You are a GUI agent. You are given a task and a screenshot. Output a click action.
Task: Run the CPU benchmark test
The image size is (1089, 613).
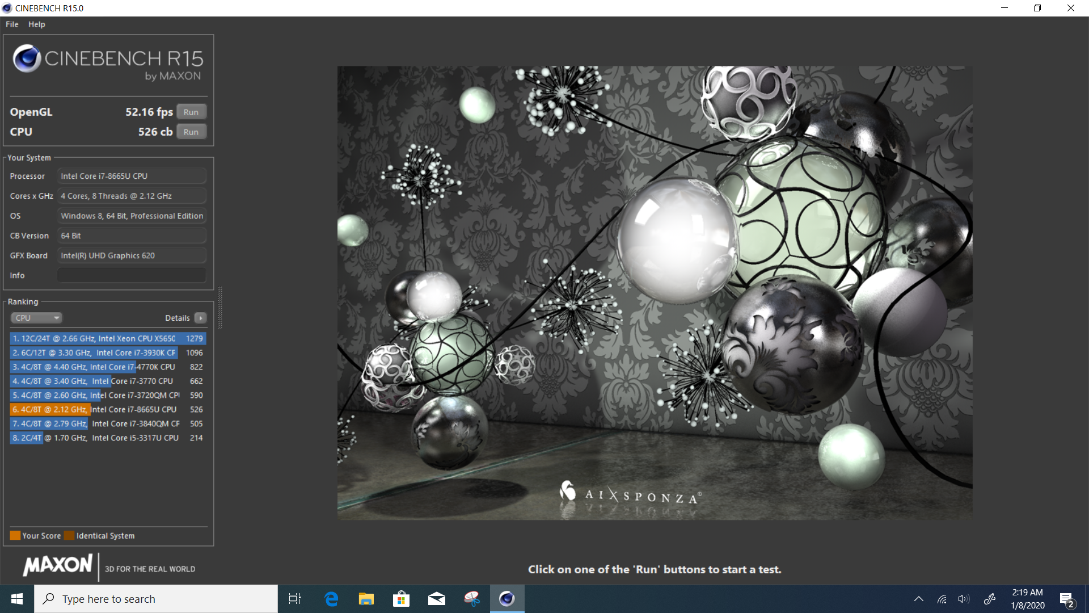point(191,132)
